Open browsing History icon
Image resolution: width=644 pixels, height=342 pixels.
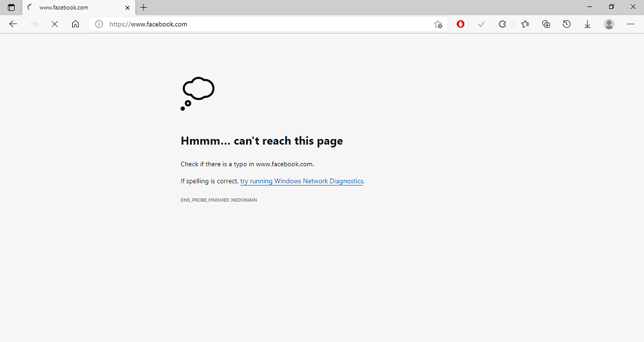coord(567,24)
